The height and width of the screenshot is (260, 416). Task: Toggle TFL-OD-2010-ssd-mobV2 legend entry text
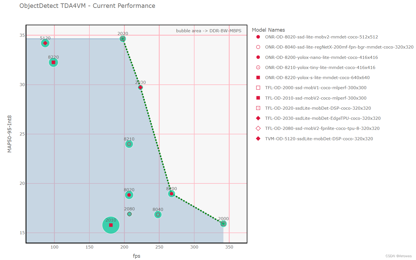point(316,98)
